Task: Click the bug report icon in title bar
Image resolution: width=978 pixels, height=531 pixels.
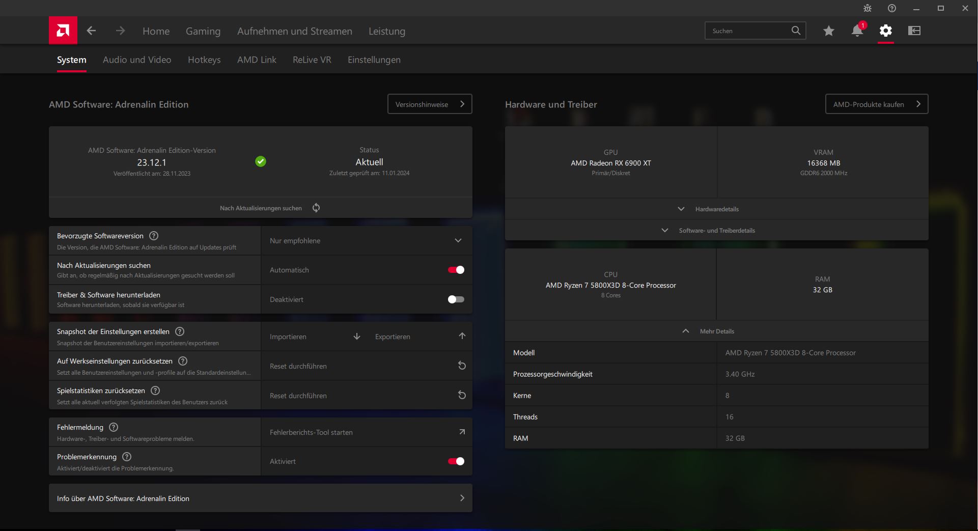Action: [x=868, y=8]
